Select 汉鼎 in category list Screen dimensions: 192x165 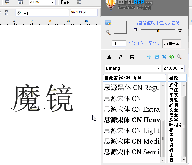[x=174, y=115]
